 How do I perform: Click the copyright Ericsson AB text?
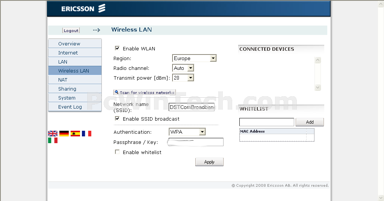click(280, 185)
